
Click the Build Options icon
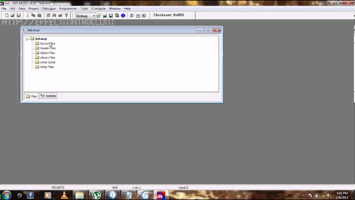pos(117,16)
